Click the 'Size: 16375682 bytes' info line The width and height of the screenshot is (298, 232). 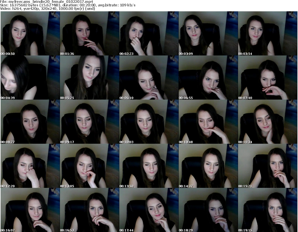[68, 5]
